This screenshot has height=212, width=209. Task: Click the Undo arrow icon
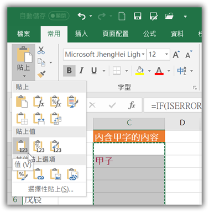click(x=81, y=16)
